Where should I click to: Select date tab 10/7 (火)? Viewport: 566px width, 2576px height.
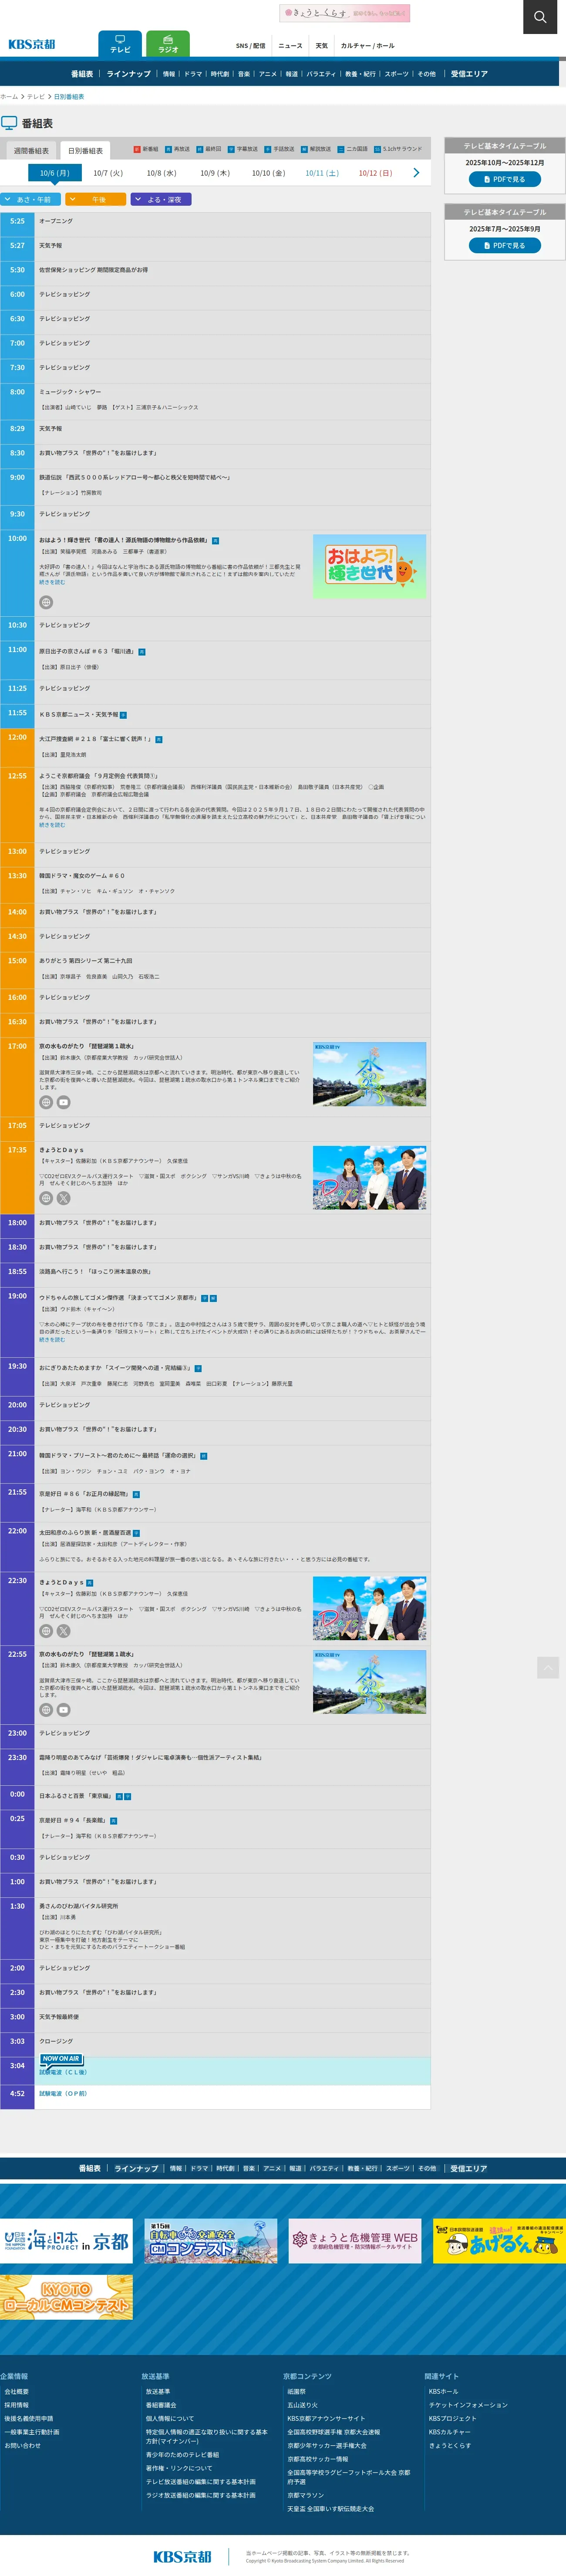(108, 173)
